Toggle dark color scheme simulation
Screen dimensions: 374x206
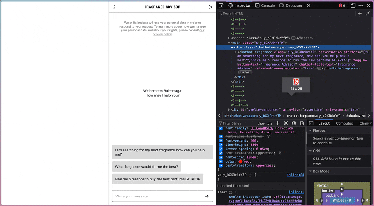point(294,123)
